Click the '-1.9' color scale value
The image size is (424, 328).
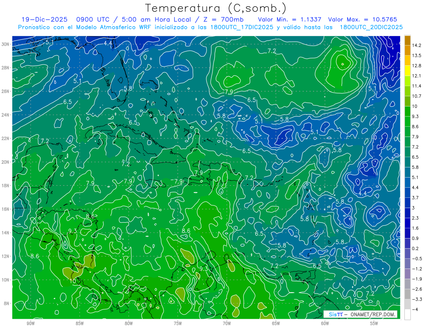[x=417, y=279]
